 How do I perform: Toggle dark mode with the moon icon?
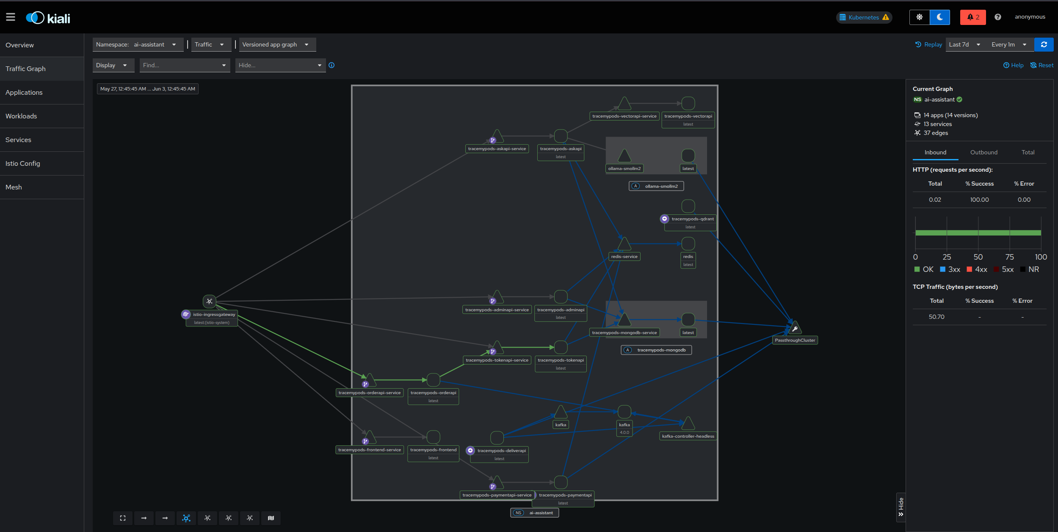pos(940,17)
